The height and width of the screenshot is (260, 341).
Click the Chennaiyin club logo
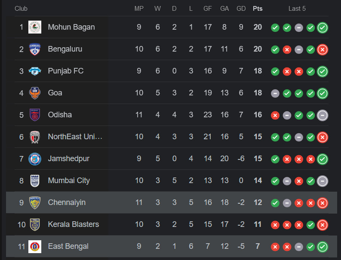(x=35, y=202)
